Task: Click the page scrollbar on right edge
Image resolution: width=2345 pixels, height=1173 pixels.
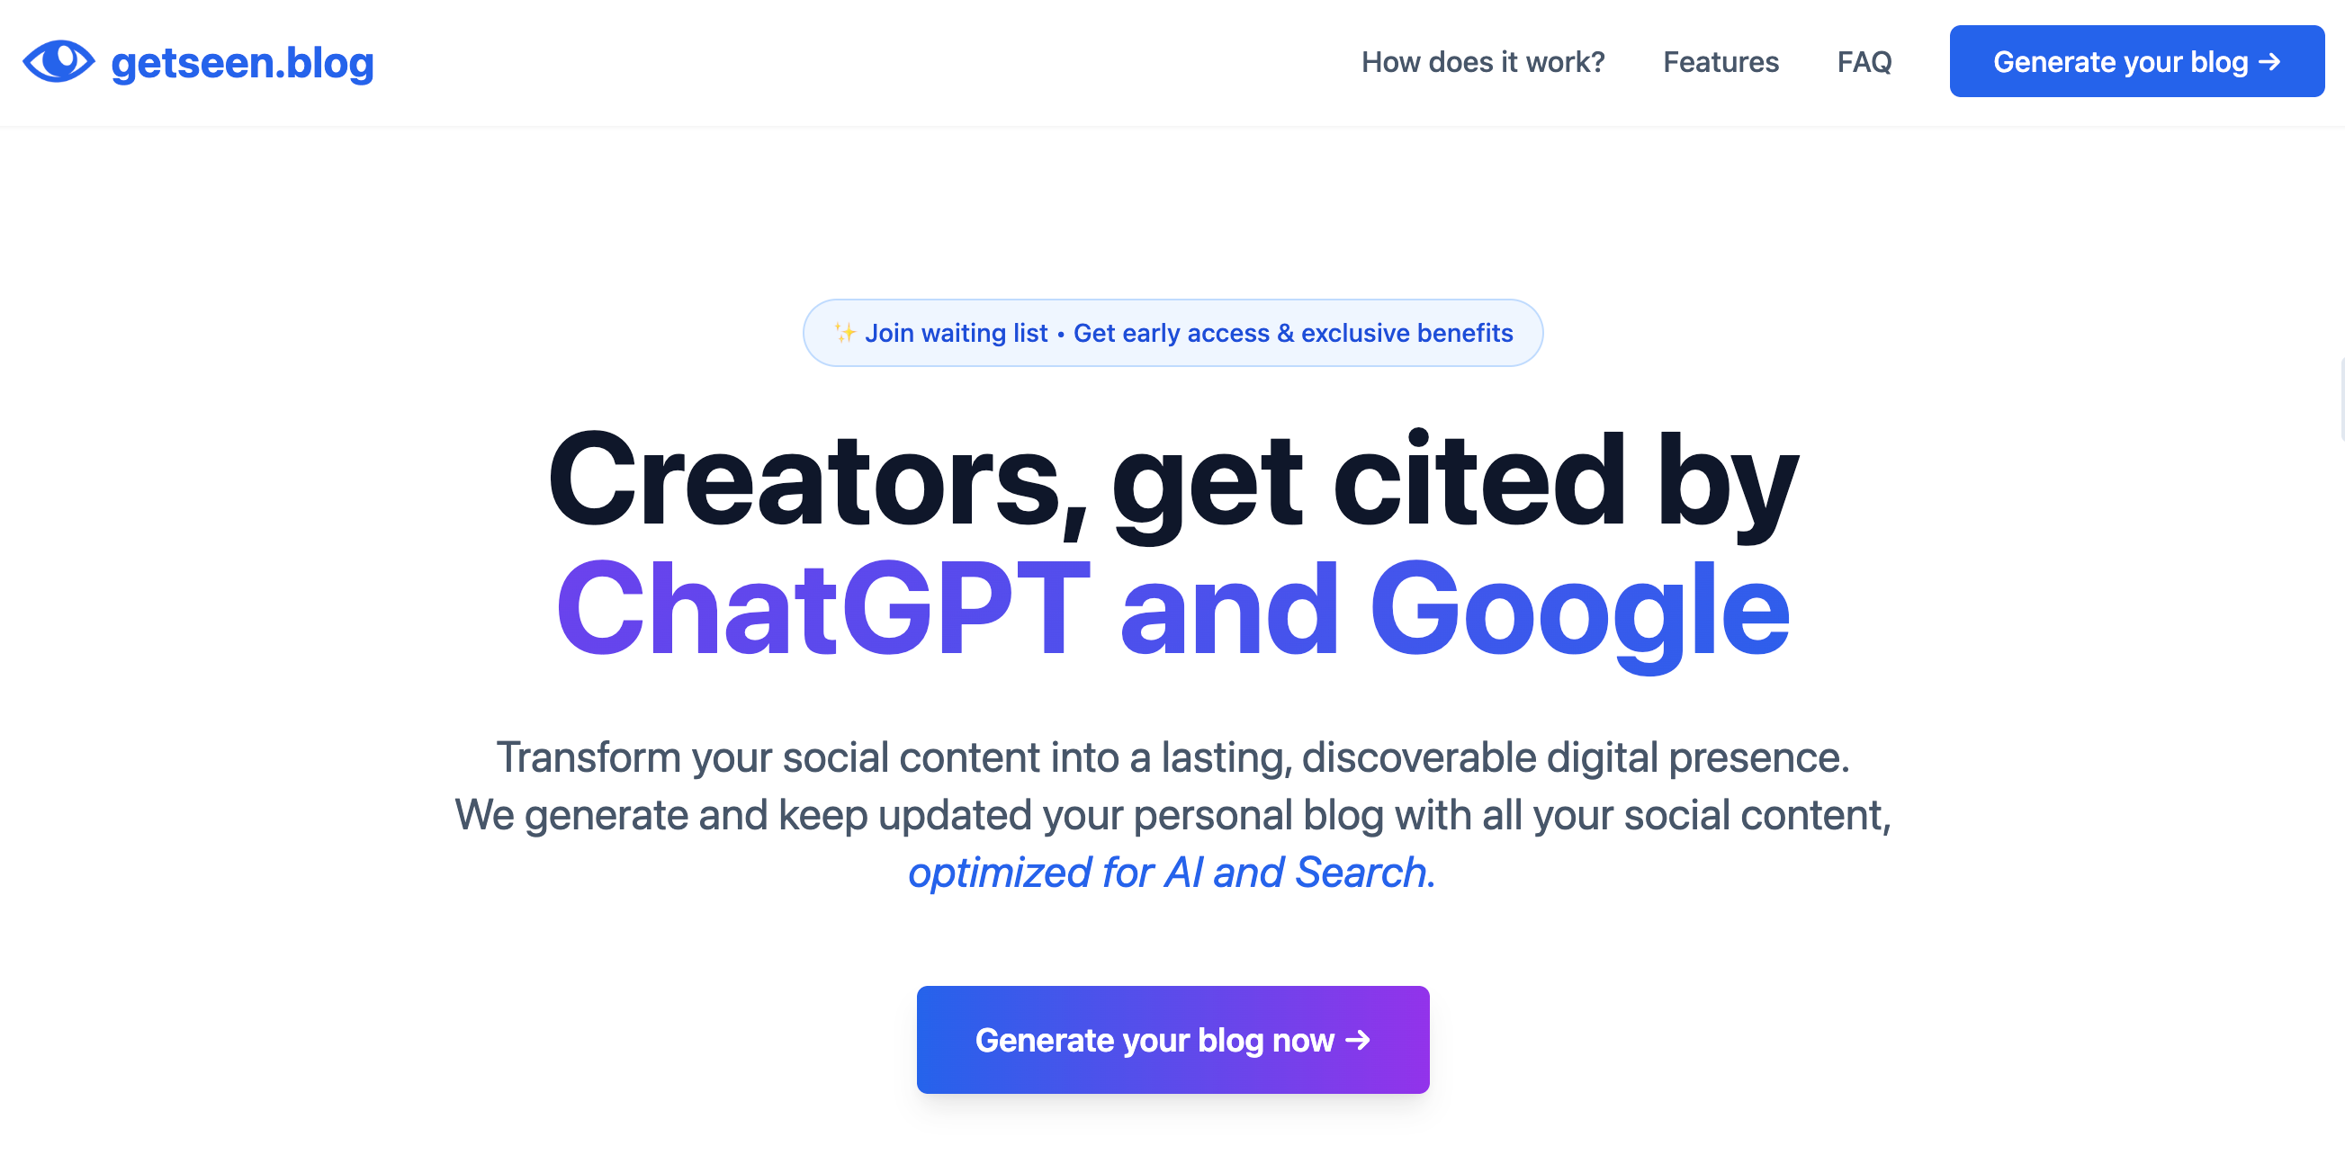Action: (2341, 400)
